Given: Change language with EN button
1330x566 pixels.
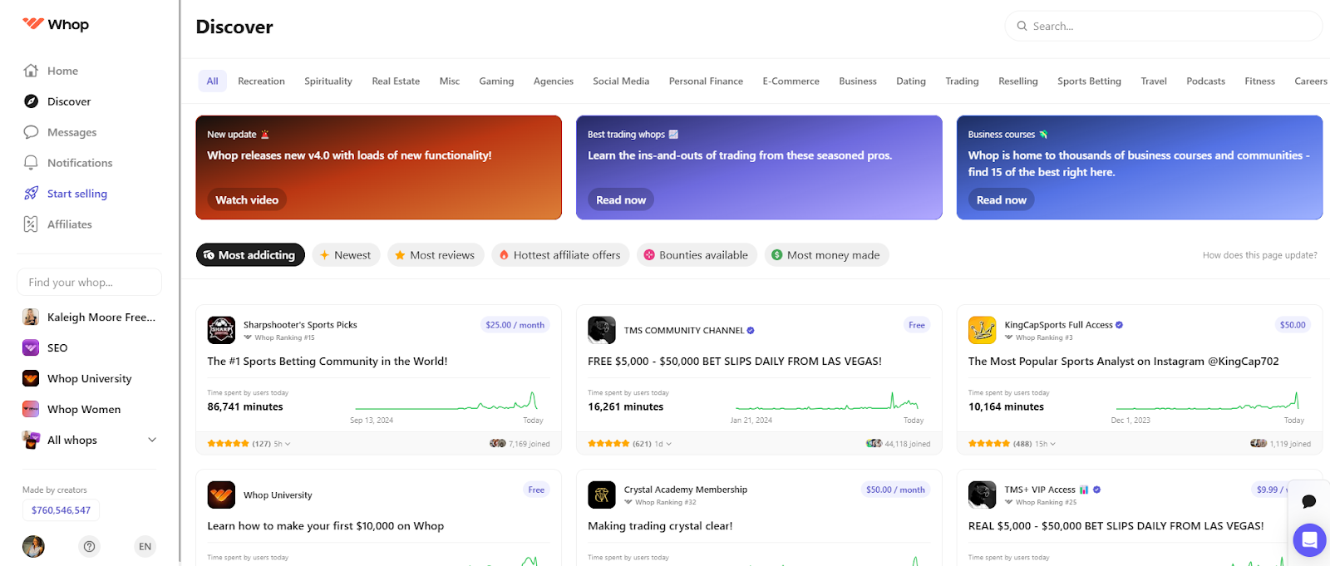Looking at the screenshot, I should pos(145,546).
